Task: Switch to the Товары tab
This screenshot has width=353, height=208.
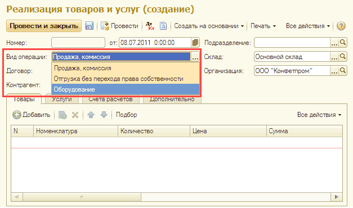Action: [24, 99]
